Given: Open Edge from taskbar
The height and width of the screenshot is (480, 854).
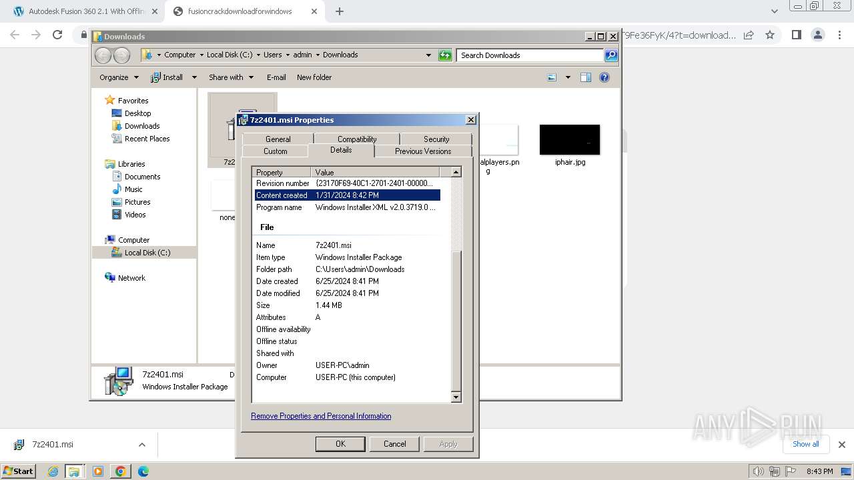Looking at the screenshot, I should [x=143, y=471].
